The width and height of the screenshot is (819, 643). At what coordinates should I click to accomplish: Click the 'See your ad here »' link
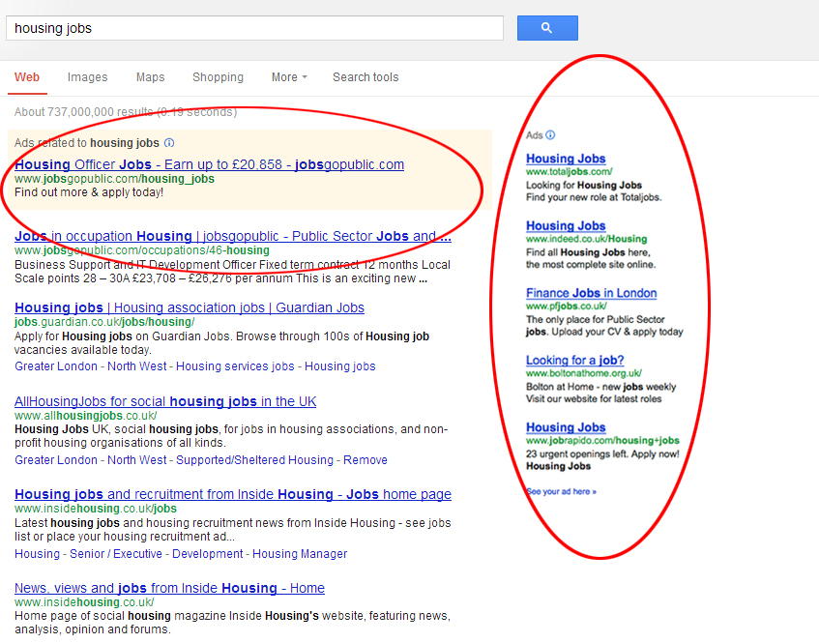coord(561,491)
